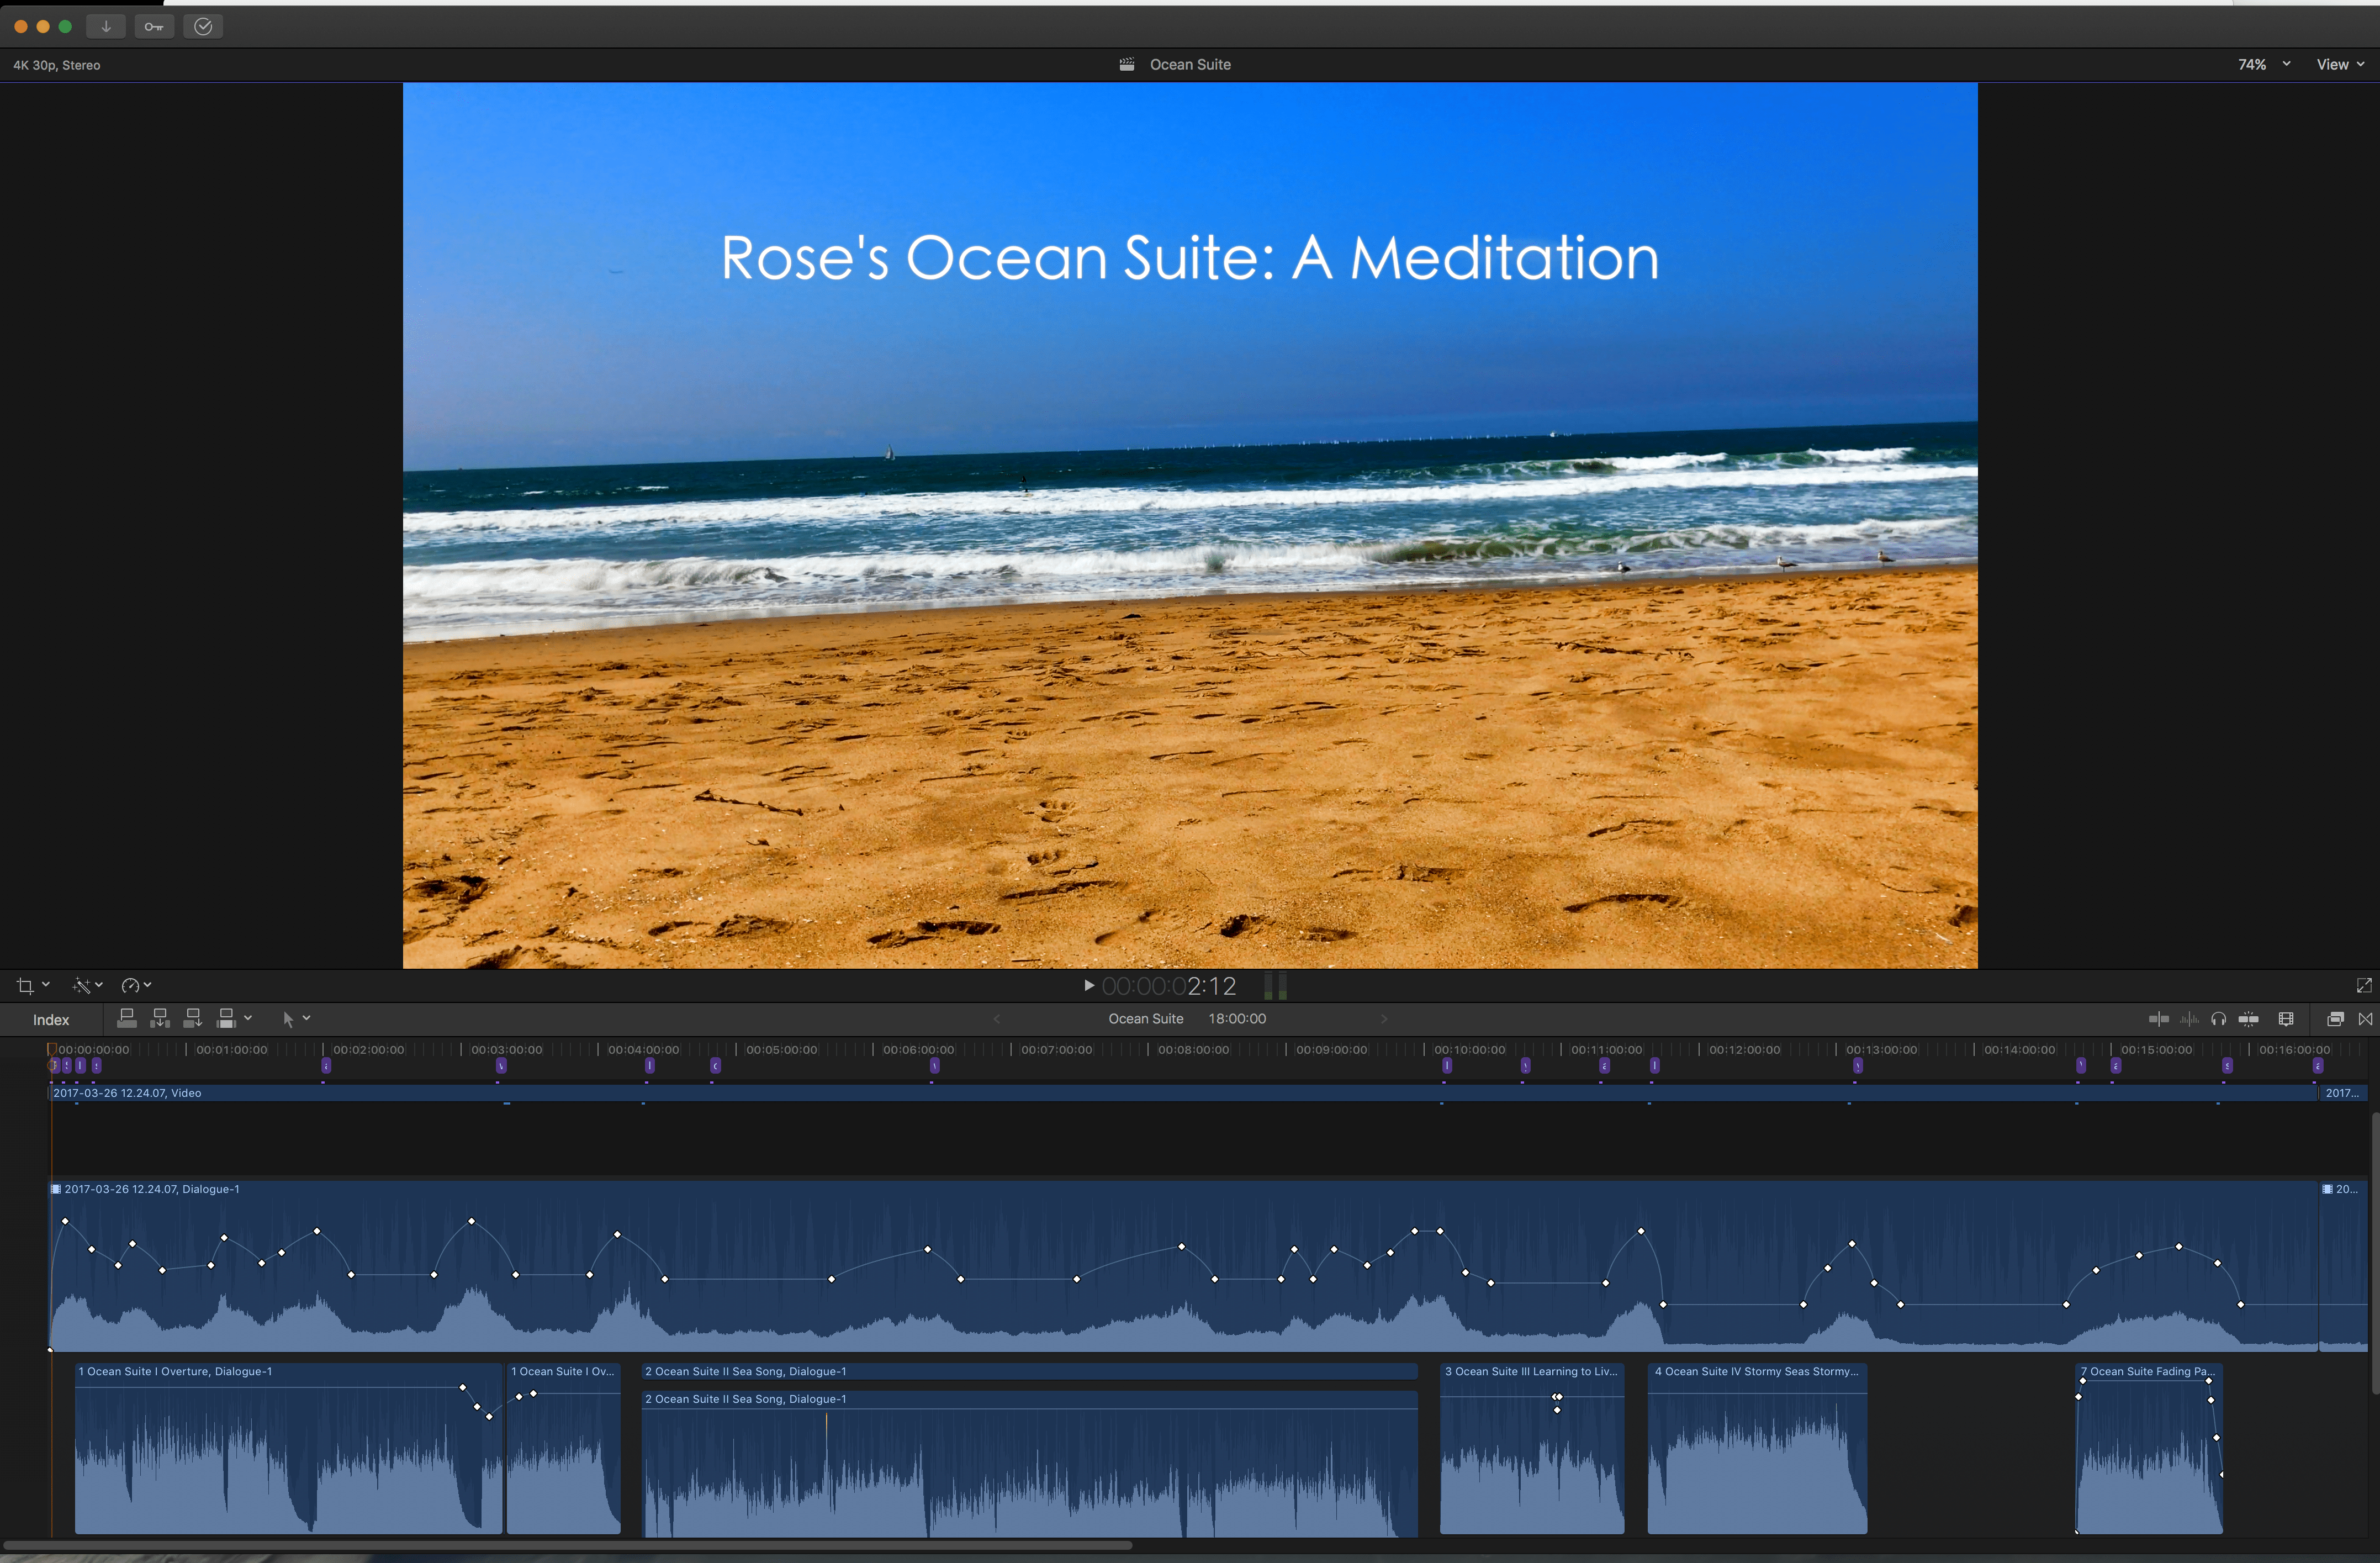Open the retime speedometer dropdown
This screenshot has width=2380, height=1563.
[x=135, y=986]
